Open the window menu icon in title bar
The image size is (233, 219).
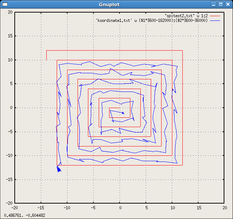pos(5,4)
